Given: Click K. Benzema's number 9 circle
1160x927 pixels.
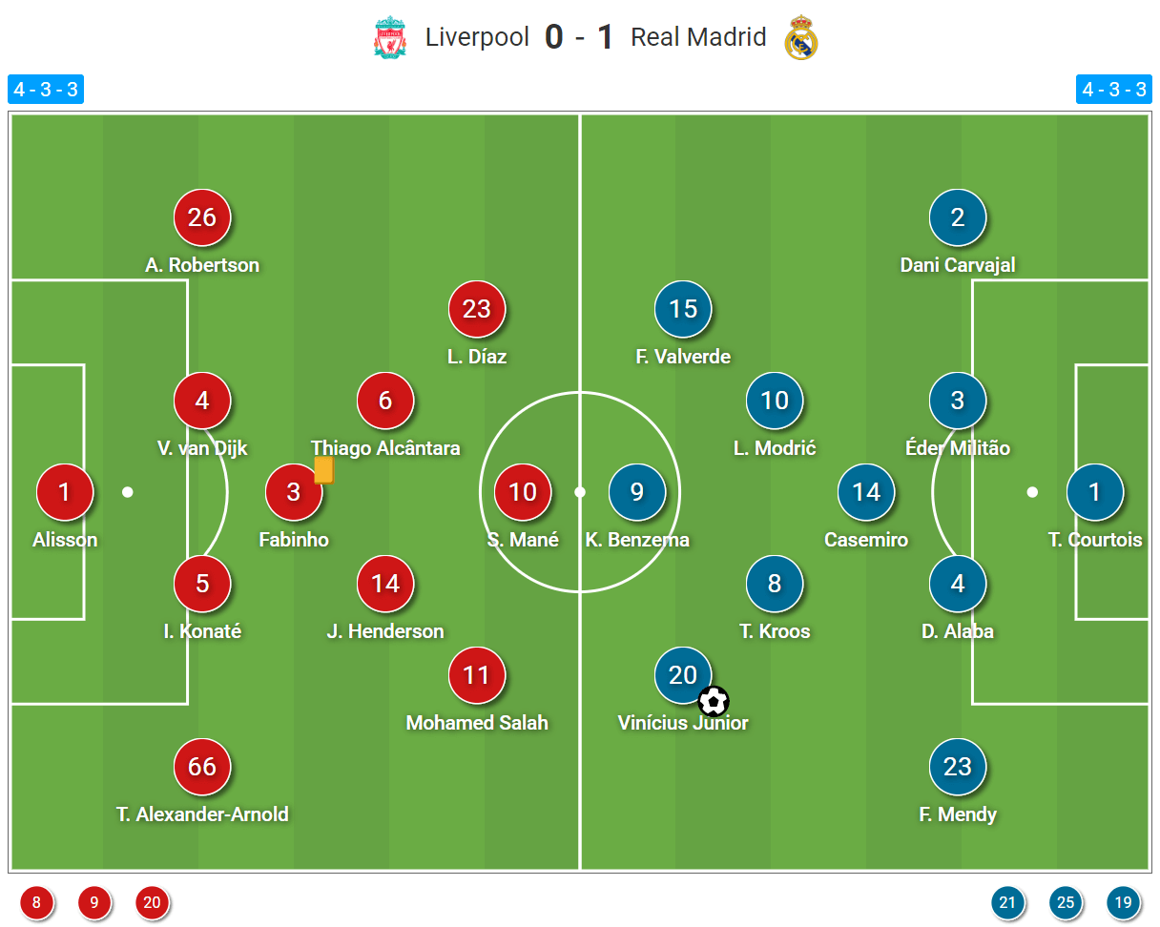Looking at the screenshot, I should 637,492.
